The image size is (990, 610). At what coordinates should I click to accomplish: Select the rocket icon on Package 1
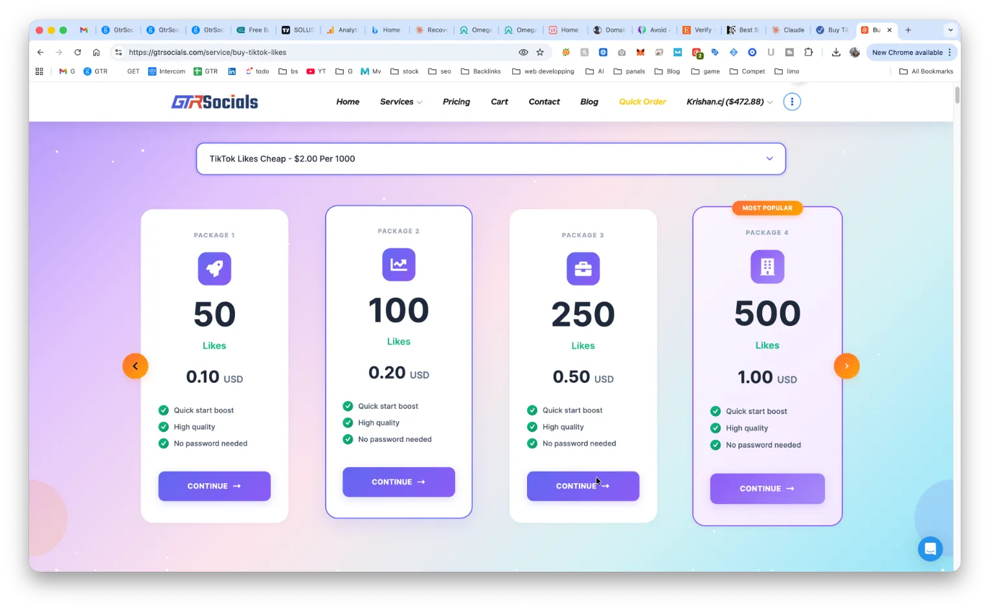[214, 268]
